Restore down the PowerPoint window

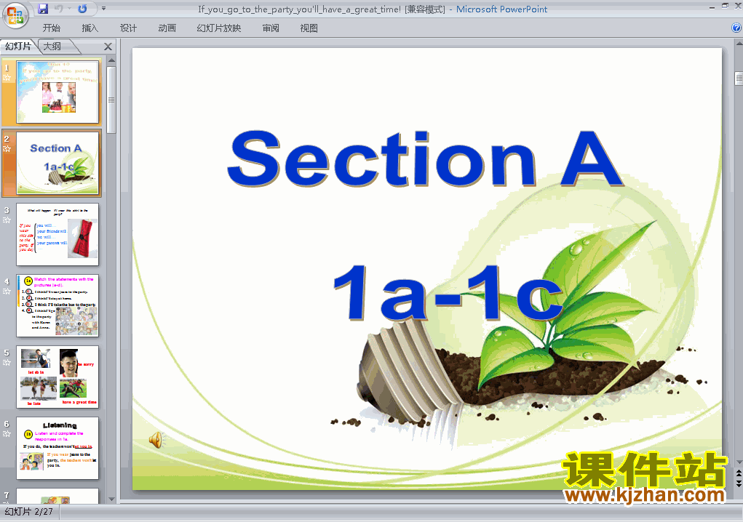[725, 6]
